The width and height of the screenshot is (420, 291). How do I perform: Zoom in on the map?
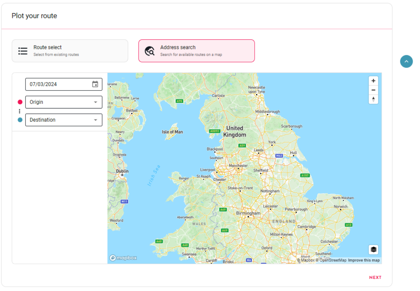(x=373, y=81)
